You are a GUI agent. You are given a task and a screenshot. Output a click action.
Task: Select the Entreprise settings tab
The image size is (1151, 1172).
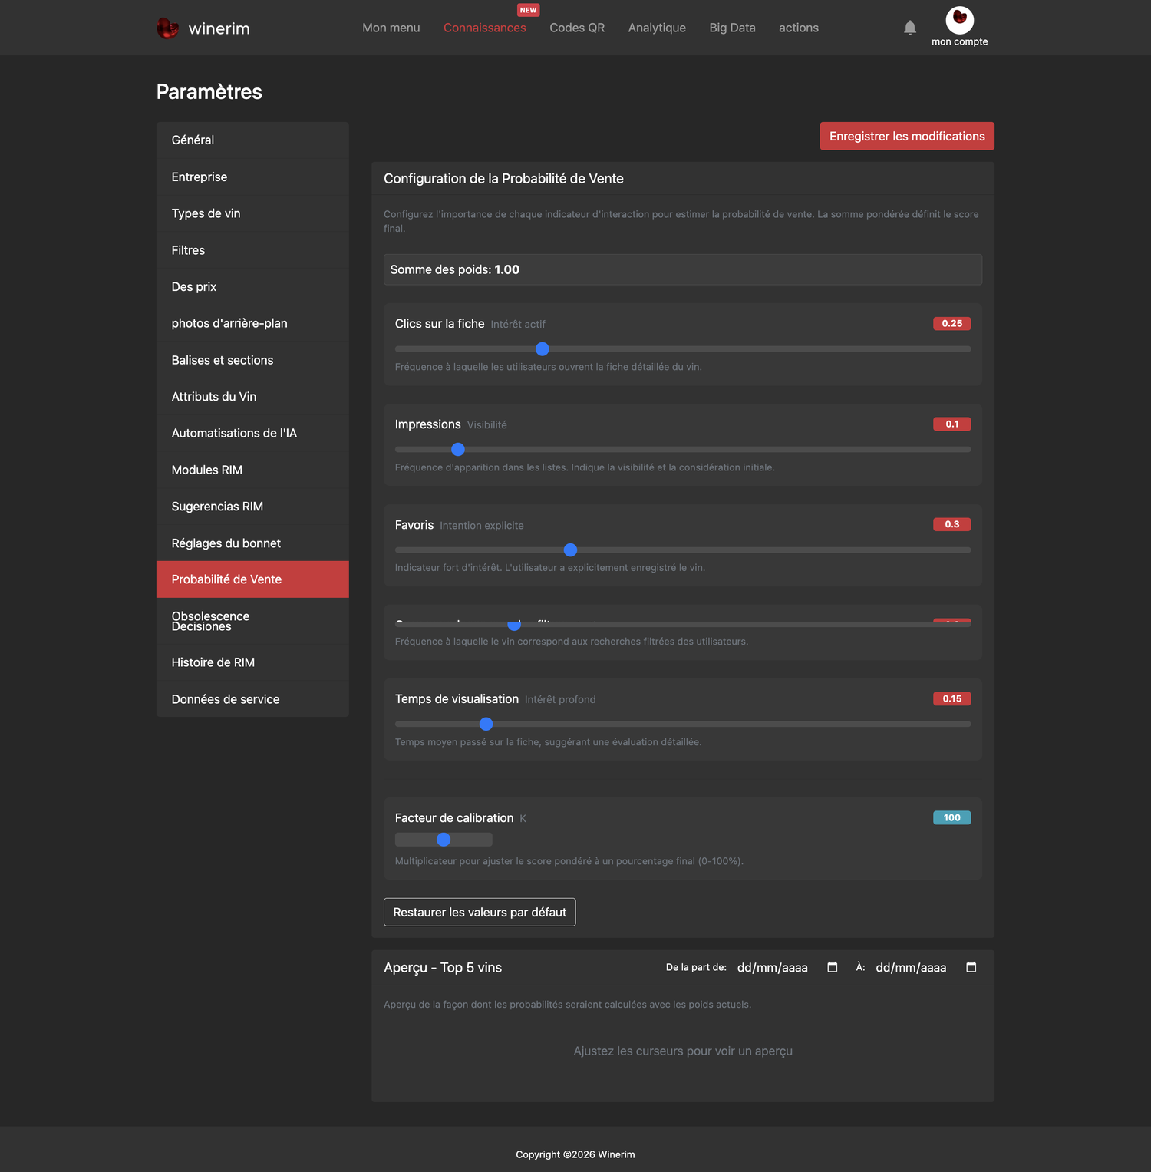coord(252,177)
